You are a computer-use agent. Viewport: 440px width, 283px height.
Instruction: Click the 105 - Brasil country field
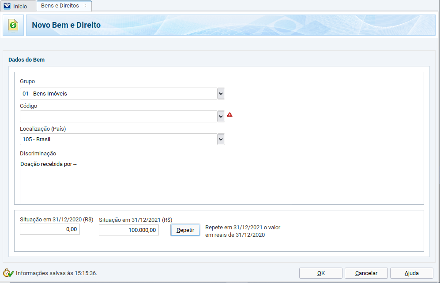[119, 140]
